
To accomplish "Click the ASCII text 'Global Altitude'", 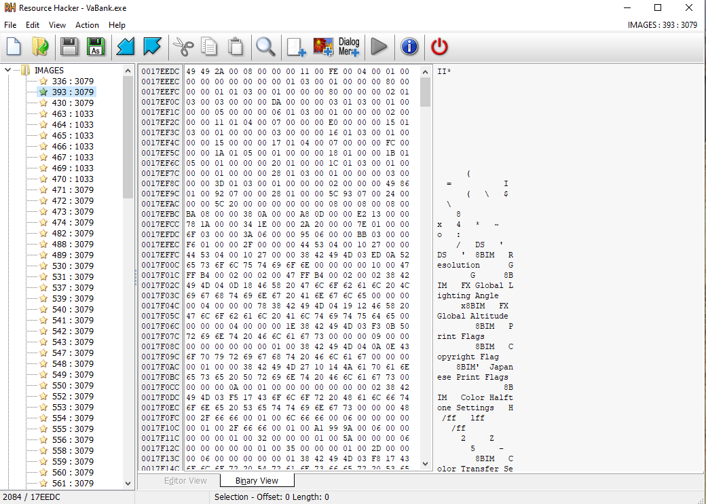I will (x=472, y=316).
